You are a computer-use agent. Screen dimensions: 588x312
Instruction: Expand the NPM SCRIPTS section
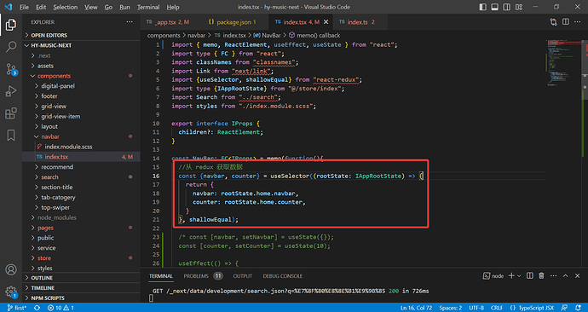pyautogui.click(x=81, y=298)
